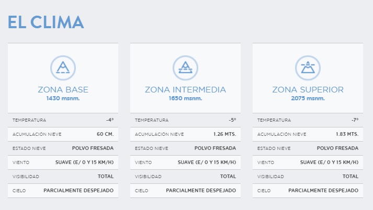This screenshot has height=210, width=373.
Task: Select the El Clima heading
Action: [x=46, y=22]
